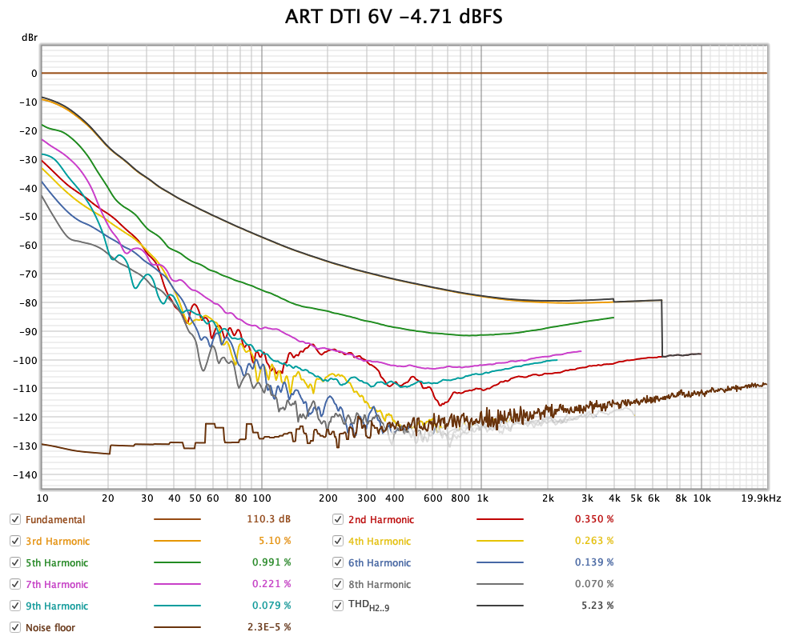Click the graph title ART DTI 6V
The width and height of the screenshot is (788, 640).
click(393, 17)
